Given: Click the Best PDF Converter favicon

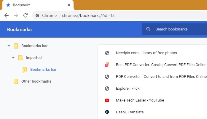Looking at the screenshot, I should pos(107,65).
